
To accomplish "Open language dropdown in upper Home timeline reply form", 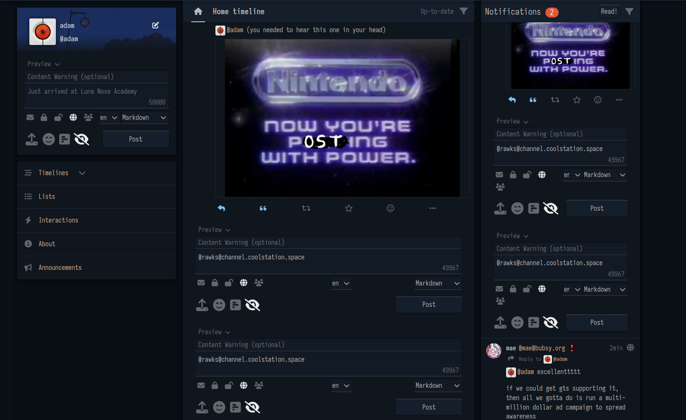I will point(341,283).
